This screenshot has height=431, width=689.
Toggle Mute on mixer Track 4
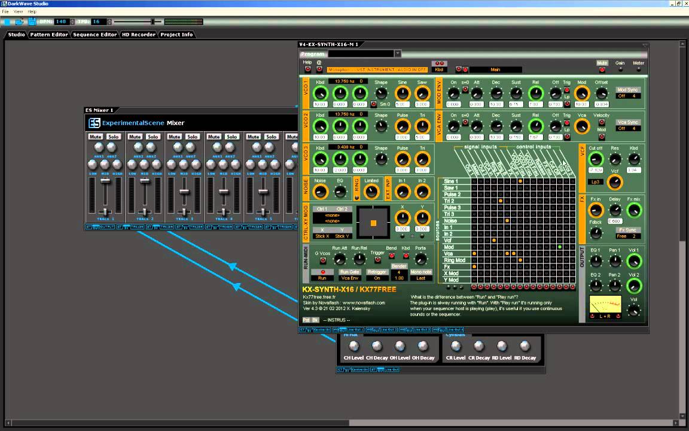pos(214,136)
